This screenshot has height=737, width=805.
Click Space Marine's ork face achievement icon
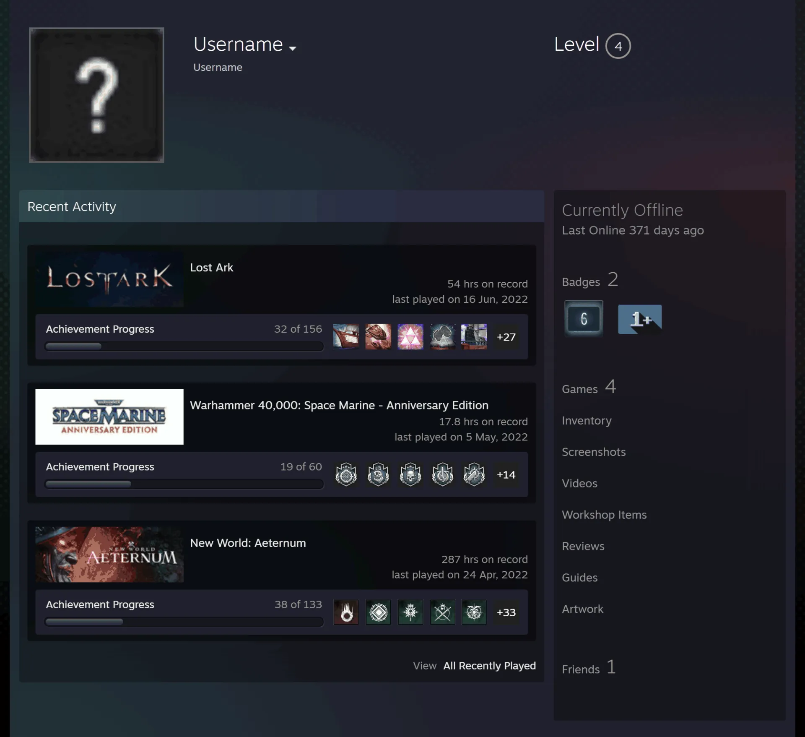click(x=378, y=474)
